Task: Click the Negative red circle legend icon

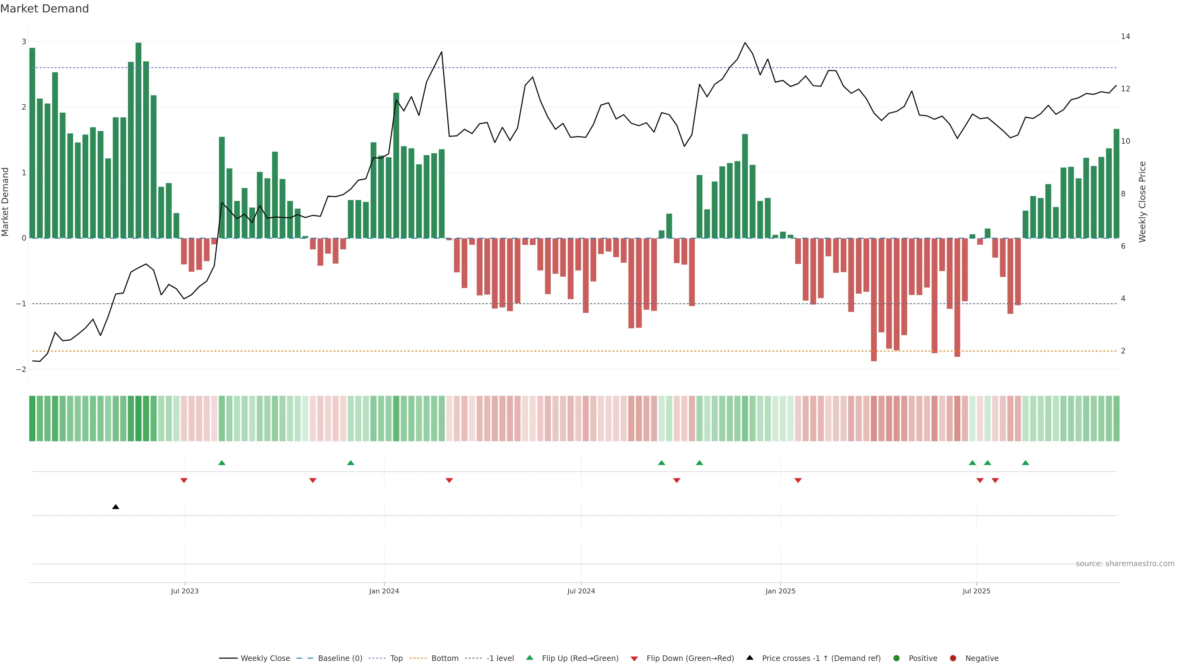Action: coord(953,658)
